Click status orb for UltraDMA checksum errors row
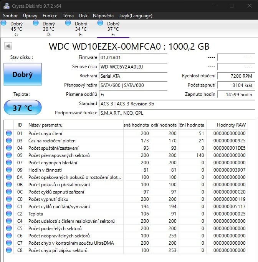 click(9, 243)
